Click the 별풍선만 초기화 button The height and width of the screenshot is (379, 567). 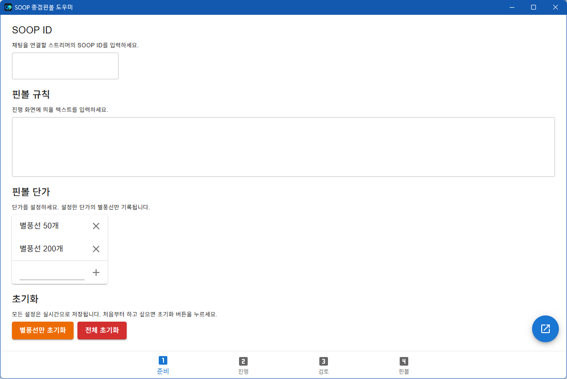tap(43, 330)
